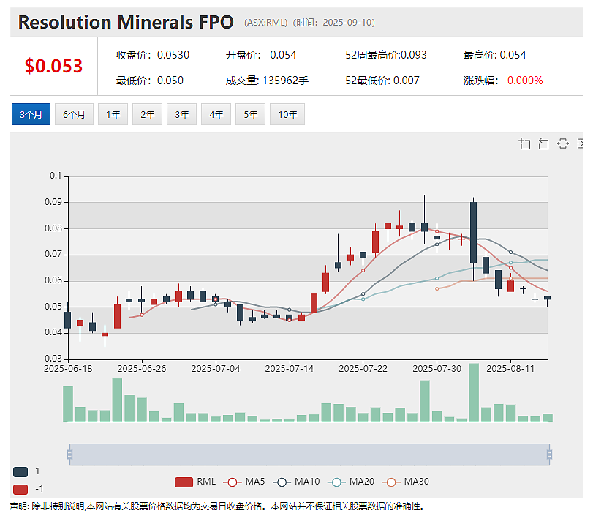The width and height of the screenshot is (593, 516).
Task: Toggle the MA5 line legend
Action: (244, 482)
